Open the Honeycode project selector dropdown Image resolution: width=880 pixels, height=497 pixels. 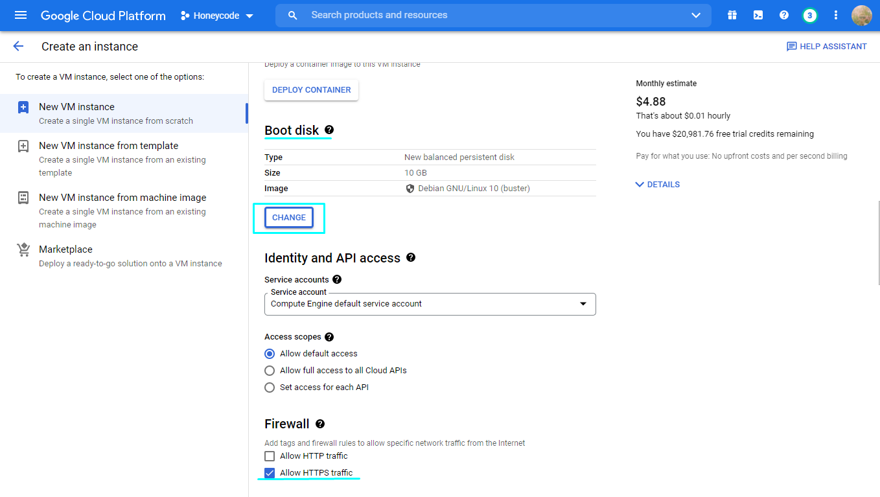[216, 16]
